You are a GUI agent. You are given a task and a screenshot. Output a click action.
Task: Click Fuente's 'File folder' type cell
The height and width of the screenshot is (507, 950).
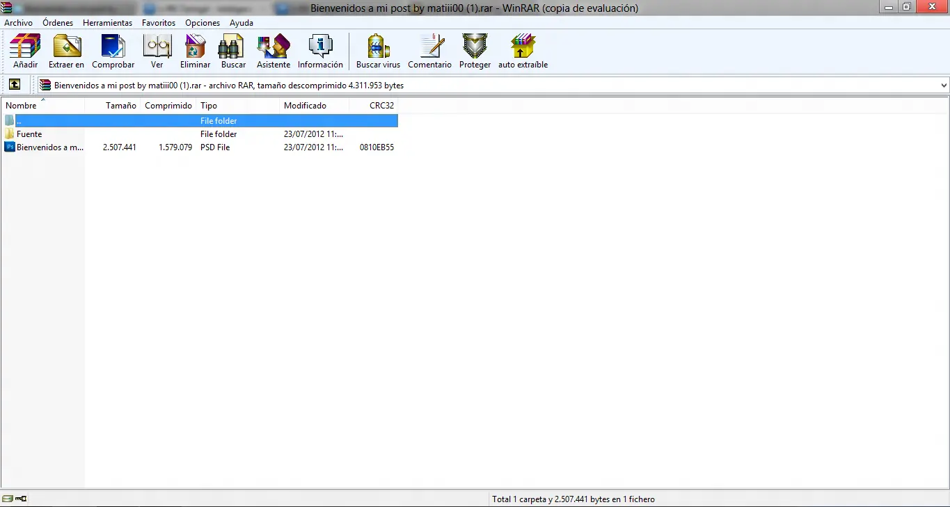click(x=219, y=134)
